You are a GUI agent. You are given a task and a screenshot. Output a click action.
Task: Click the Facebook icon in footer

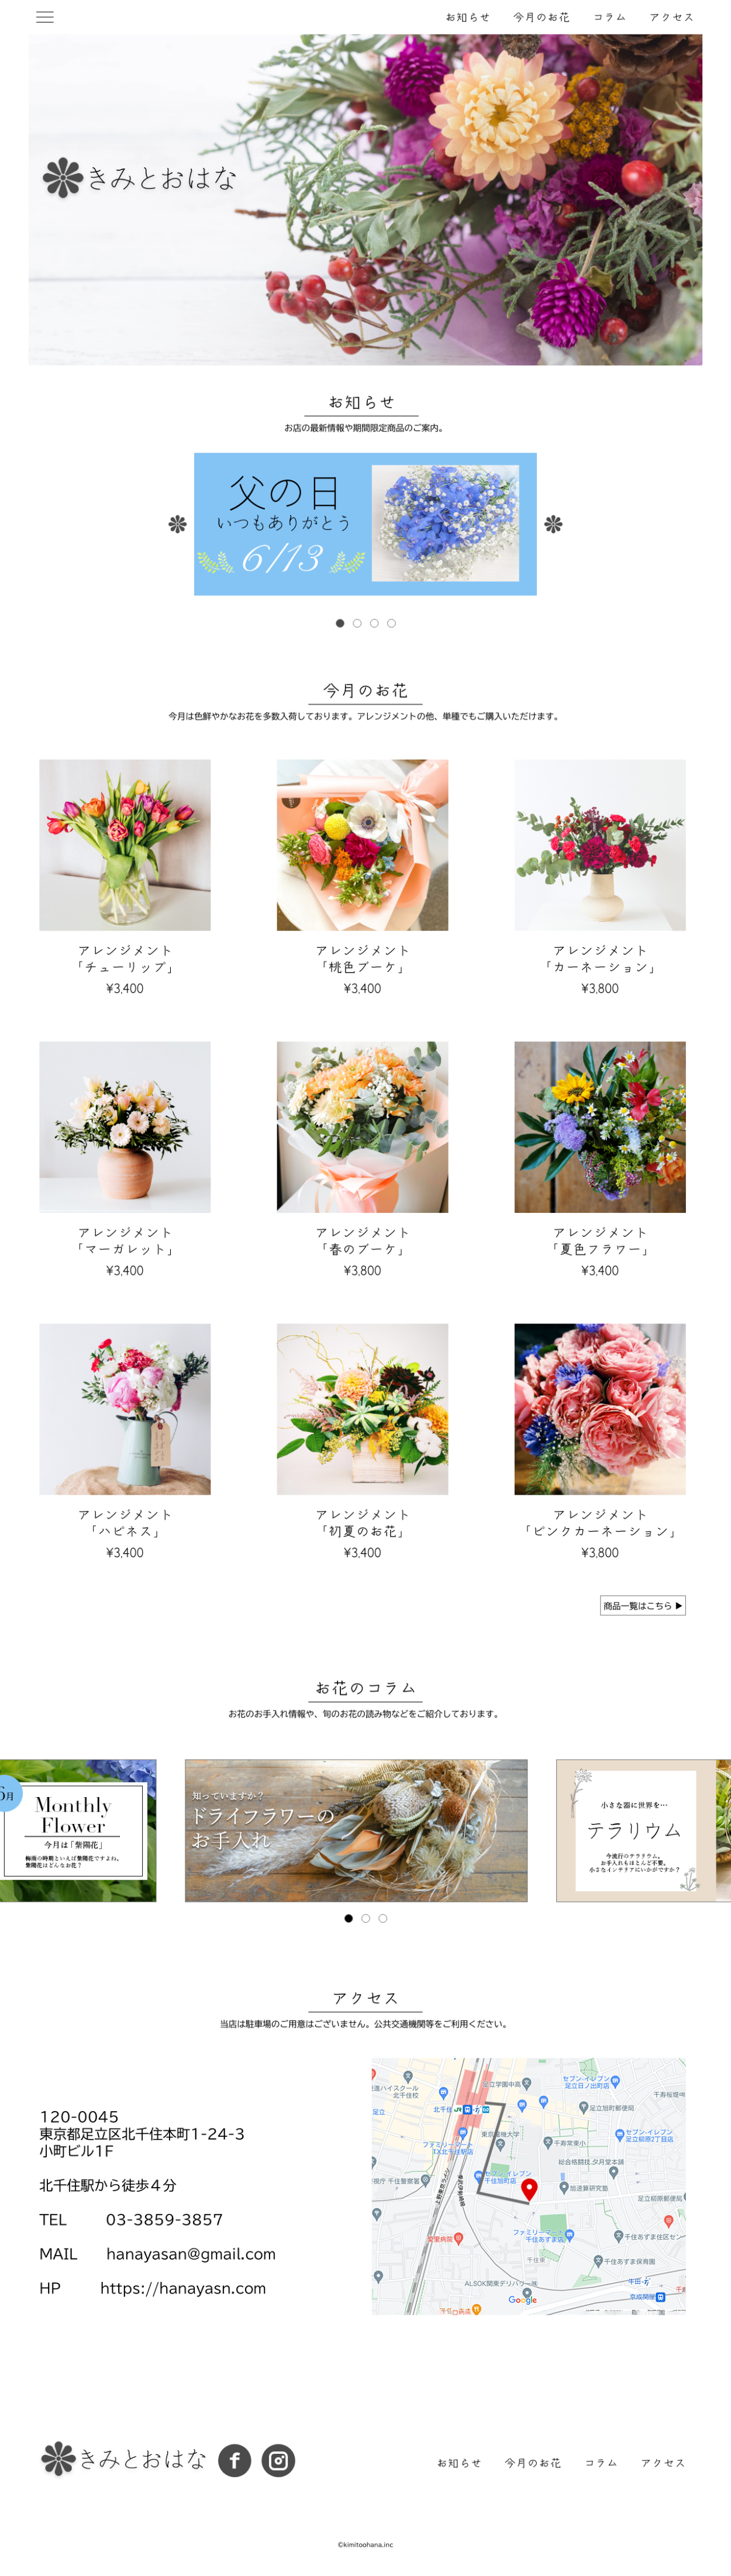tap(235, 2460)
